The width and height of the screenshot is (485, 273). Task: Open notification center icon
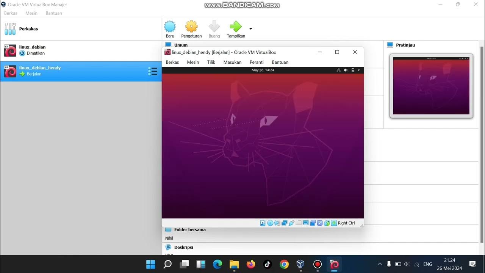pyautogui.click(x=472, y=264)
